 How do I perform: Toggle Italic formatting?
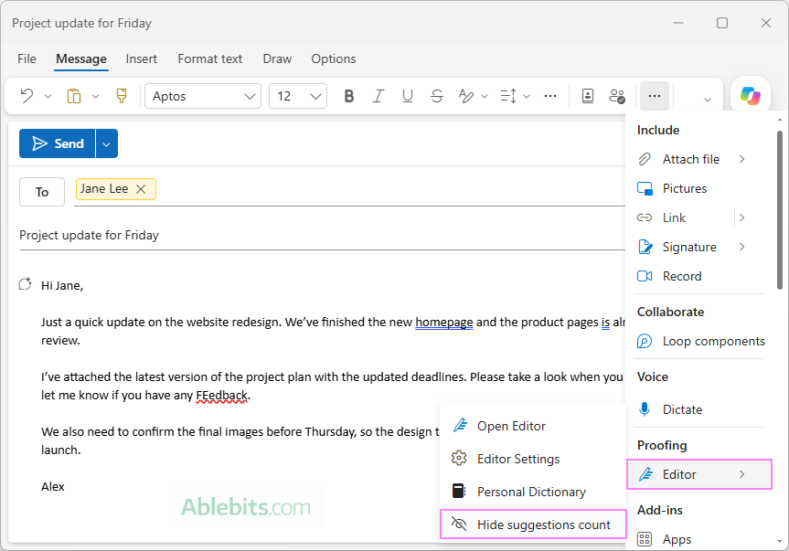pos(378,96)
